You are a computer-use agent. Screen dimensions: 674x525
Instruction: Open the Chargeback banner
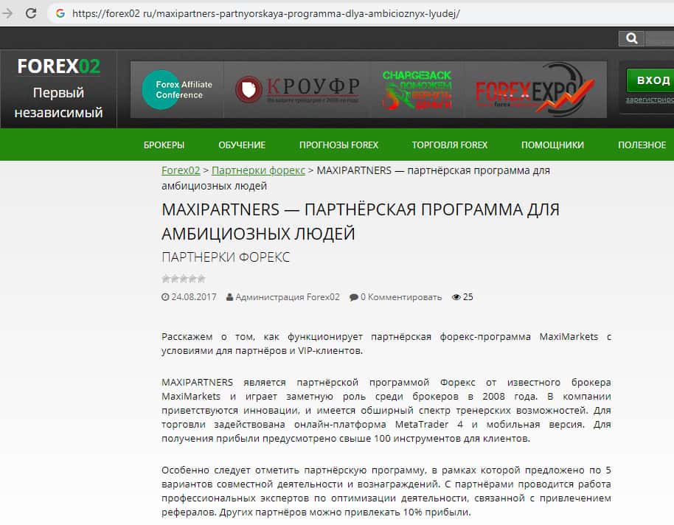417,89
